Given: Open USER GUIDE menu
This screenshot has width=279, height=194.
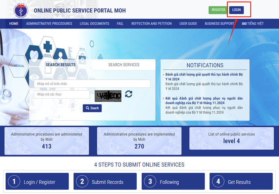Looking at the screenshot, I should [x=188, y=23].
